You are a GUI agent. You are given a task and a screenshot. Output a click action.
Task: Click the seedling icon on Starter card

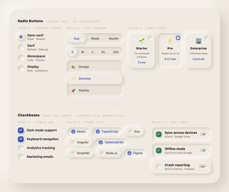pyautogui.click(x=142, y=41)
